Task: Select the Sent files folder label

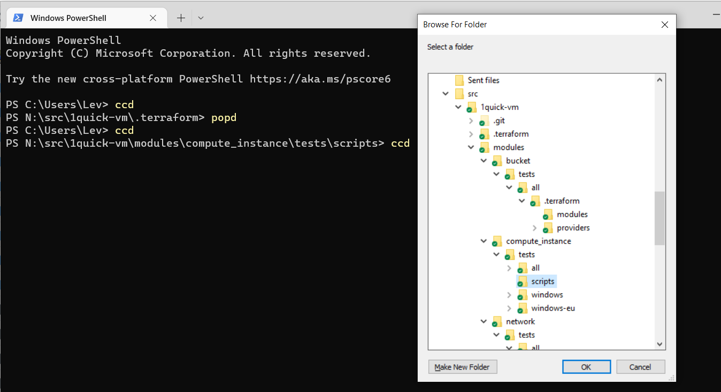Action: (x=484, y=80)
